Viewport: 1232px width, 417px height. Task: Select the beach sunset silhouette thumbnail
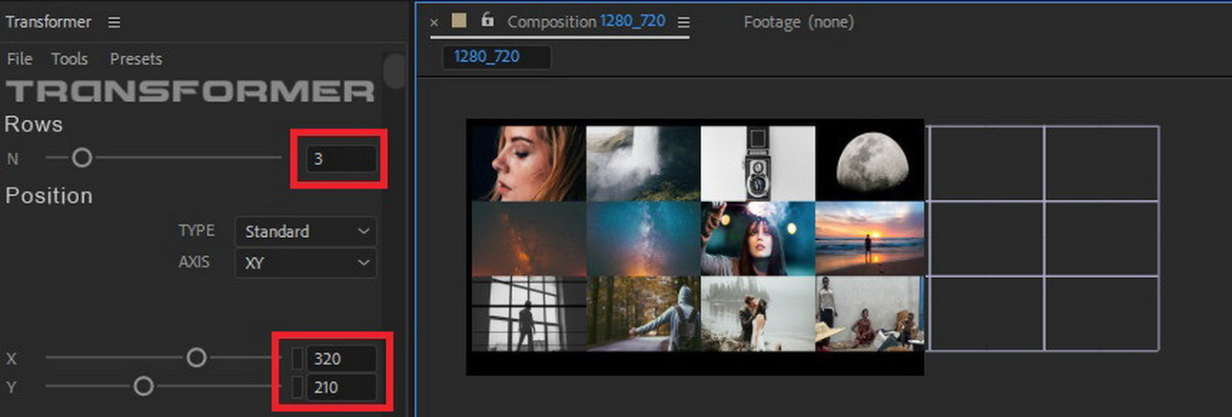[x=870, y=238]
